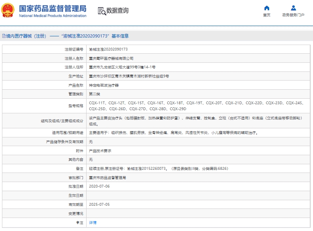Select validity date 2025-07-05
This screenshot has height=231, width=313.
tap(99, 205)
